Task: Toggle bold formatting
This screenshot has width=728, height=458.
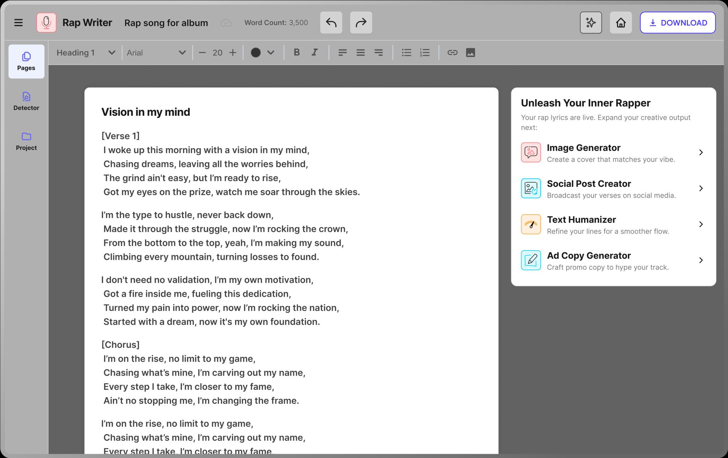Action: tap(296, 53)
